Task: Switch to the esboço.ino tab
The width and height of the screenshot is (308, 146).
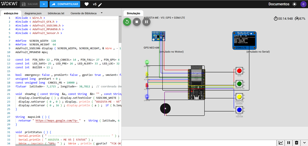Action: pyautogui.click(x=11, y=13)
